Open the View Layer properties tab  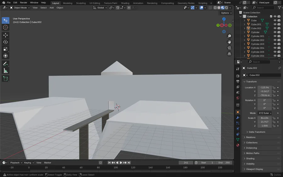[x=238, y=87]
